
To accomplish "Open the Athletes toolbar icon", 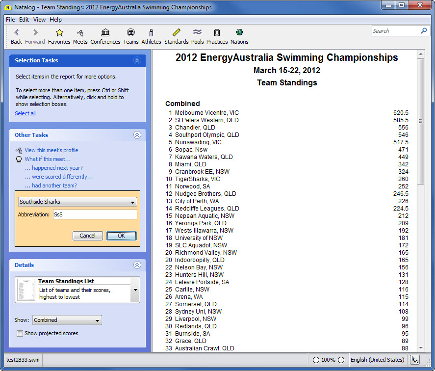I will [x=151, y=33].
